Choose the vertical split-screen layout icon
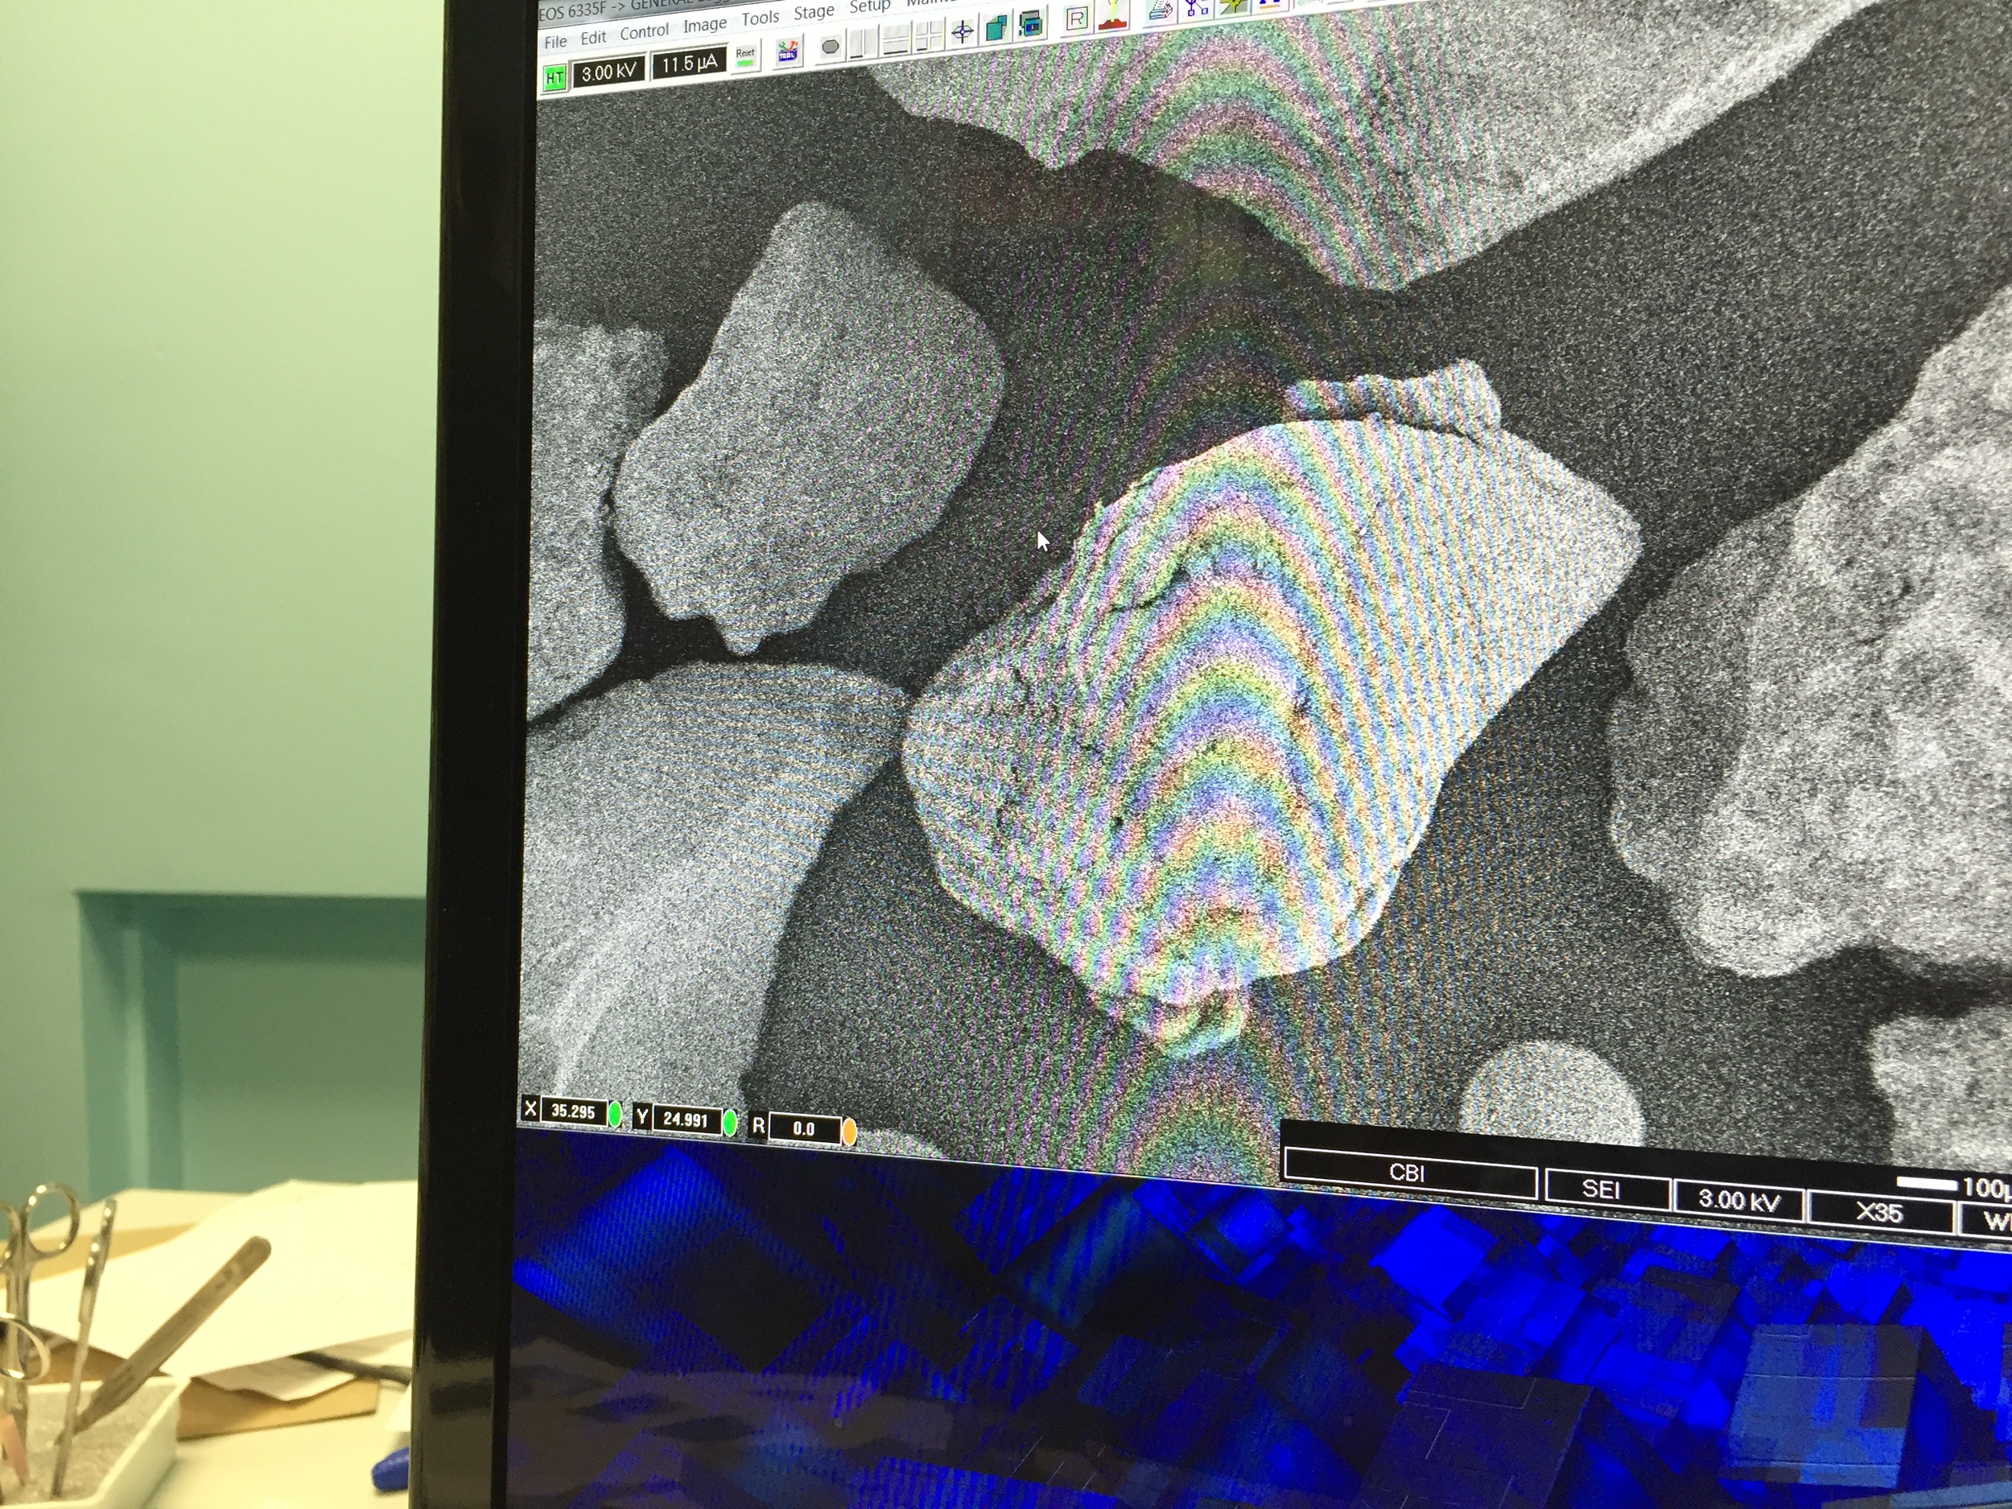 click(862, 42)
